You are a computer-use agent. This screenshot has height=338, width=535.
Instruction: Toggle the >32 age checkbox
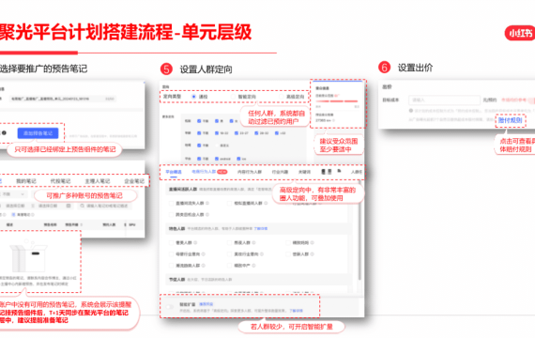(x=277, y=133)
